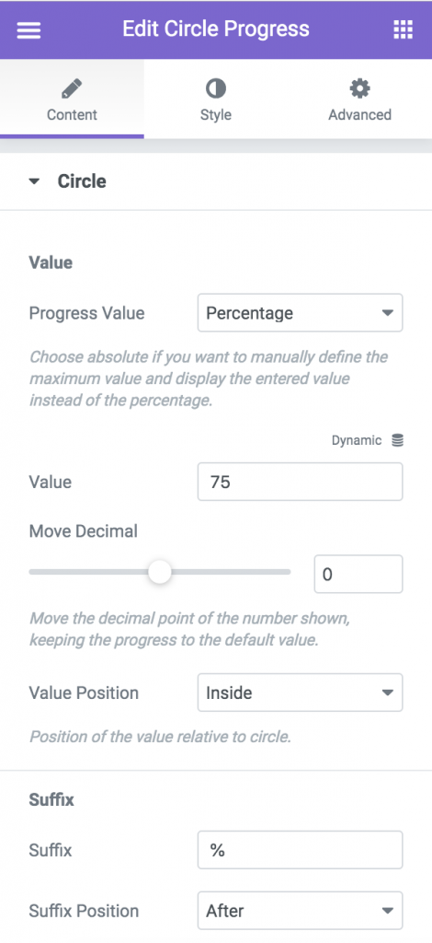The height and width of the screenshot is (943, 432).
Task: Click the Suffix input field with %
Action: 300,850
